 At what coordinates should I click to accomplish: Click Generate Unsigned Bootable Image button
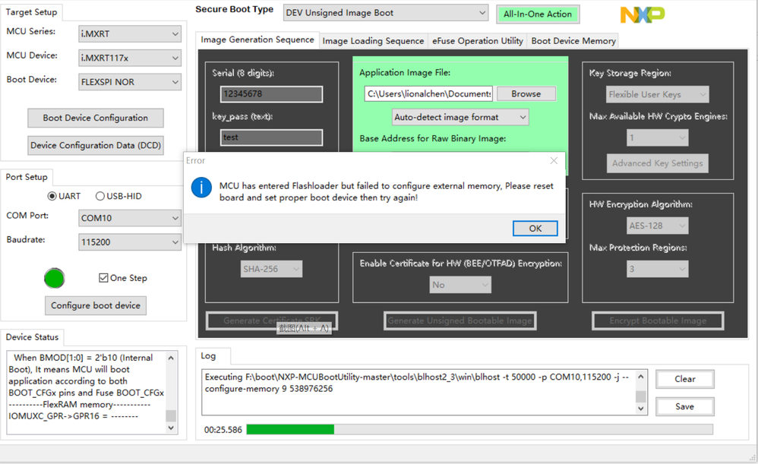(460, 320)
